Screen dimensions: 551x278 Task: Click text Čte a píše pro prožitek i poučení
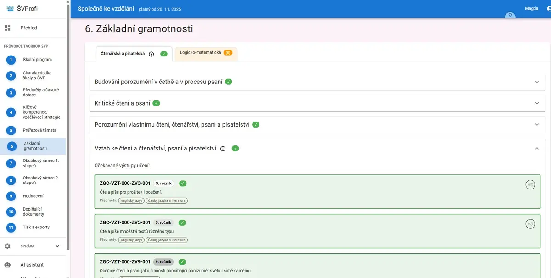pyautogui.click(x=130, y=192)
